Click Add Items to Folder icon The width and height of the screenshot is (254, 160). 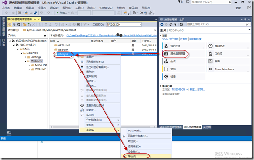point(29,25)
